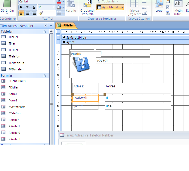Click the Format Painter brush icon
Screen dimensions: 189x171
pyautogui.click(x=41, y=13)
